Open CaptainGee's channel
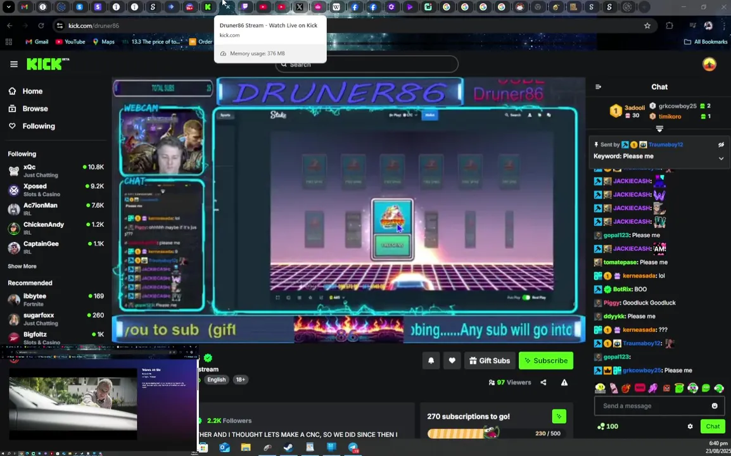 click(x=56, y=247)
